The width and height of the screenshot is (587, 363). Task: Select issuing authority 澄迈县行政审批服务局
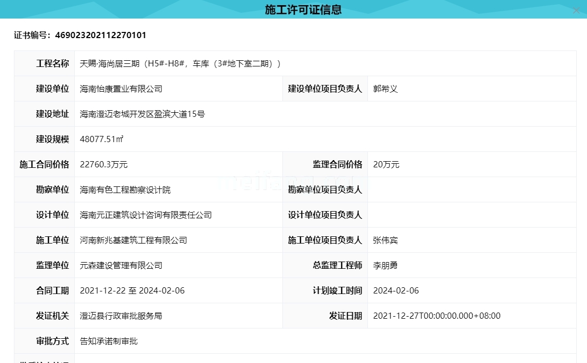pos(121,316)
